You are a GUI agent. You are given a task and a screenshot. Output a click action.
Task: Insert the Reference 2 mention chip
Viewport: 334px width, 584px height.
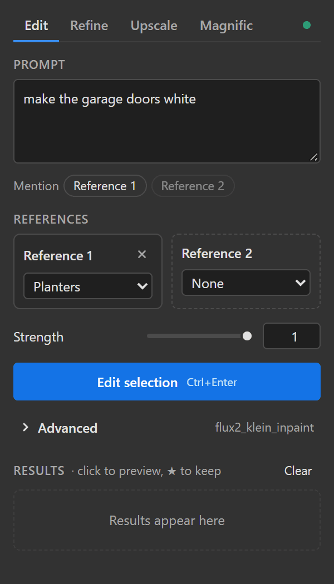point(193,186)
